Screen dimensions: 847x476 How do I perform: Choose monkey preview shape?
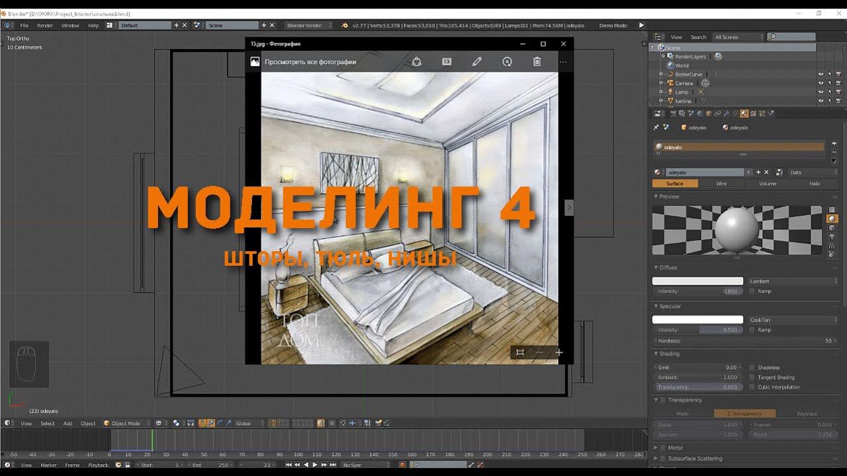(x=832, y=236)
